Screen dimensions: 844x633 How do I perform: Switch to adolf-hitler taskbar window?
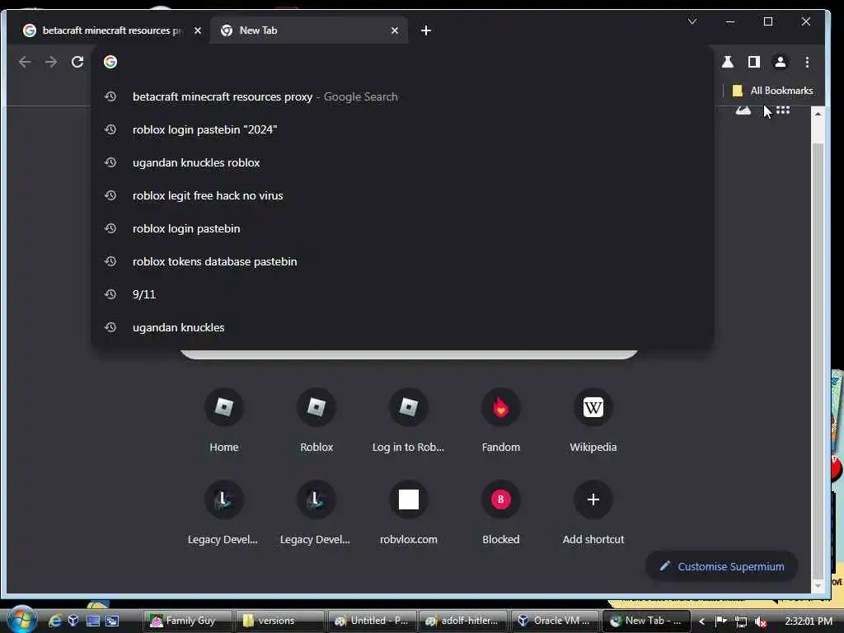[x=463, y=621]
